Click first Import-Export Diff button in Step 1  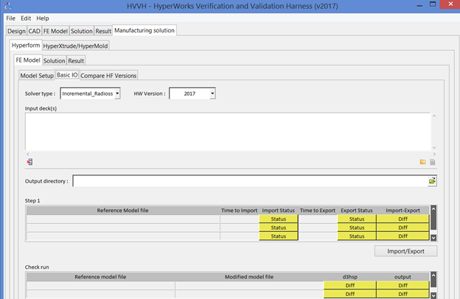(402, 219)
